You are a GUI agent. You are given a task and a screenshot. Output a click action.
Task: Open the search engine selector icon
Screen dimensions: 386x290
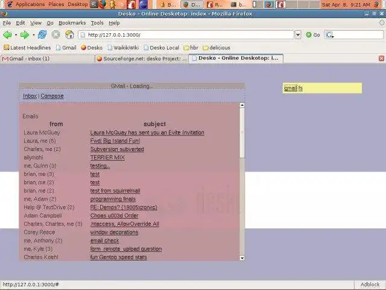pos(329,35)
